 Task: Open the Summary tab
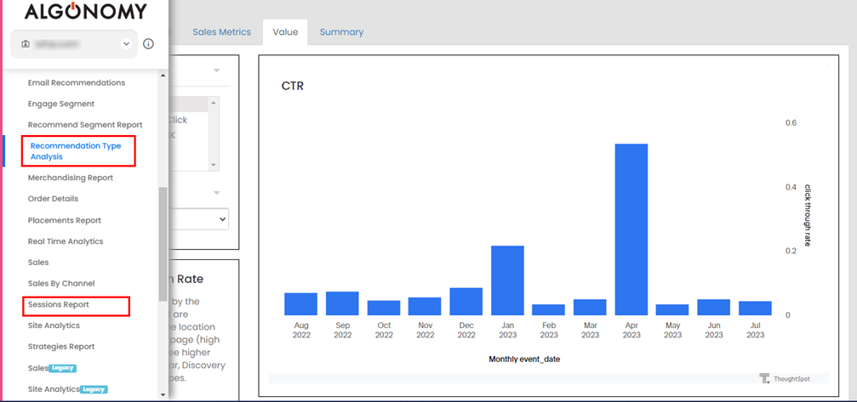pyautogui.click(x=341, y=32)
